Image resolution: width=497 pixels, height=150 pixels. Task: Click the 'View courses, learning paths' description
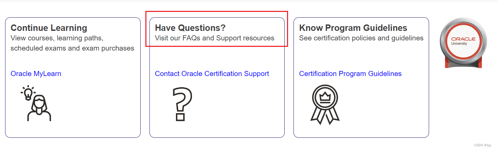pos(57,38)
